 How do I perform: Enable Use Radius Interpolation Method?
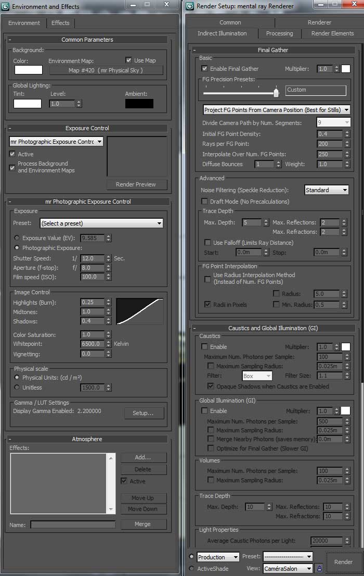(x=207, y=279)
